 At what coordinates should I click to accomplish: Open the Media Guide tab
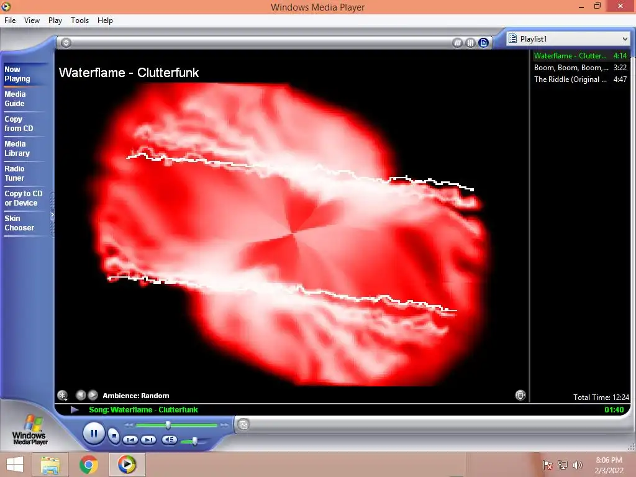(x=24, y=99)
